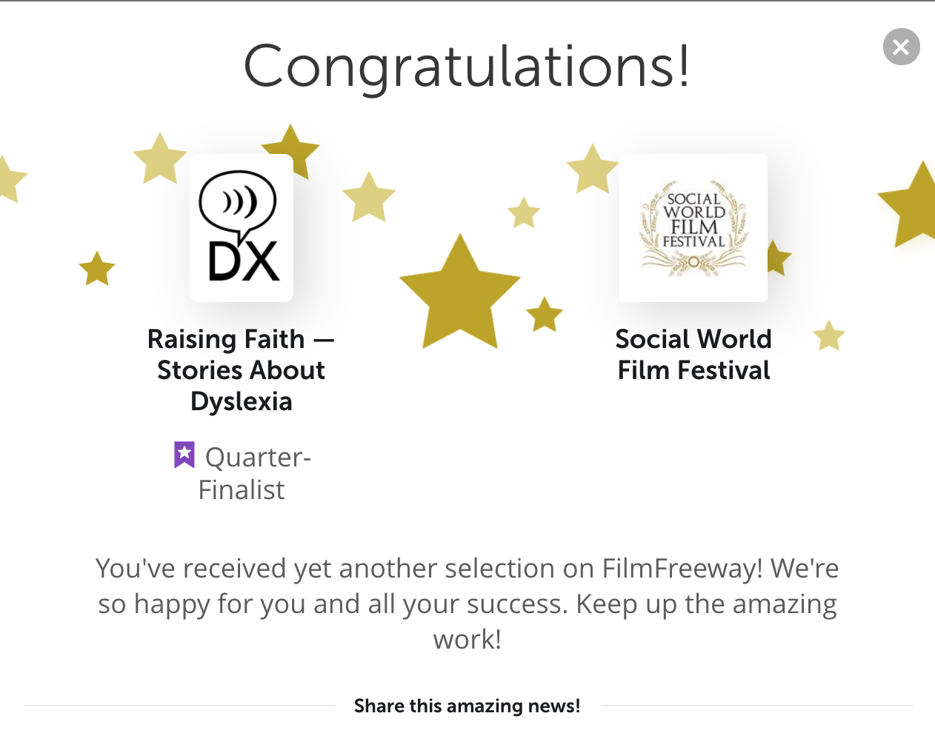Open Raising Faith — Stories About Dyslexia title
Screen dimensions: 935x736
pos(242,370)
